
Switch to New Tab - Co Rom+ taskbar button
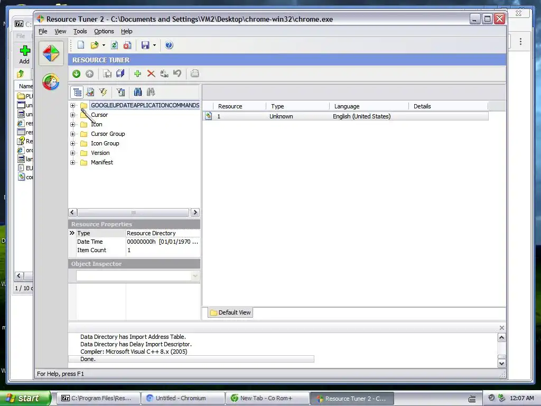click(267, 398)
